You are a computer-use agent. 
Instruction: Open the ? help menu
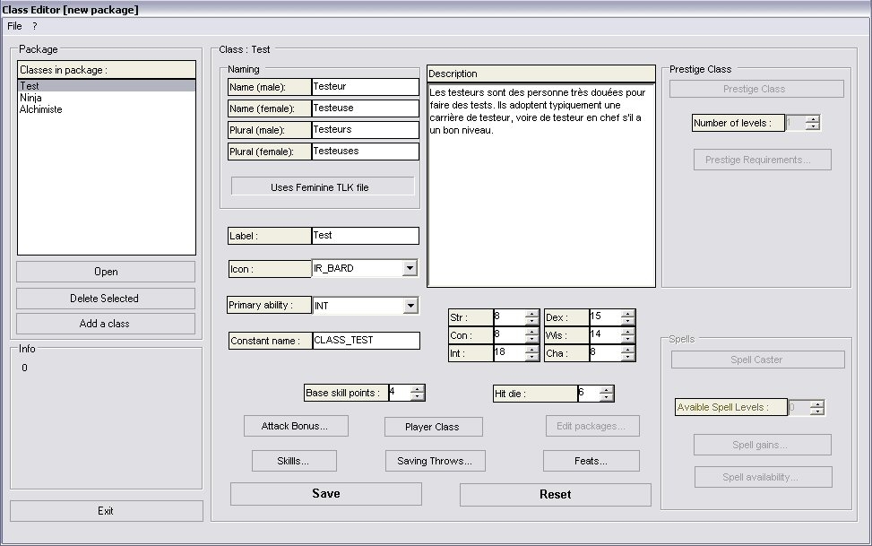pos(34,26)
